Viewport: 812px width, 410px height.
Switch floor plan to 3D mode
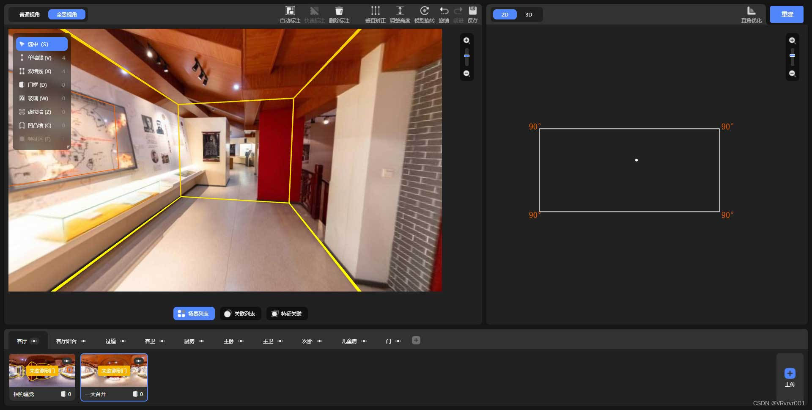[x=529, y=14]
